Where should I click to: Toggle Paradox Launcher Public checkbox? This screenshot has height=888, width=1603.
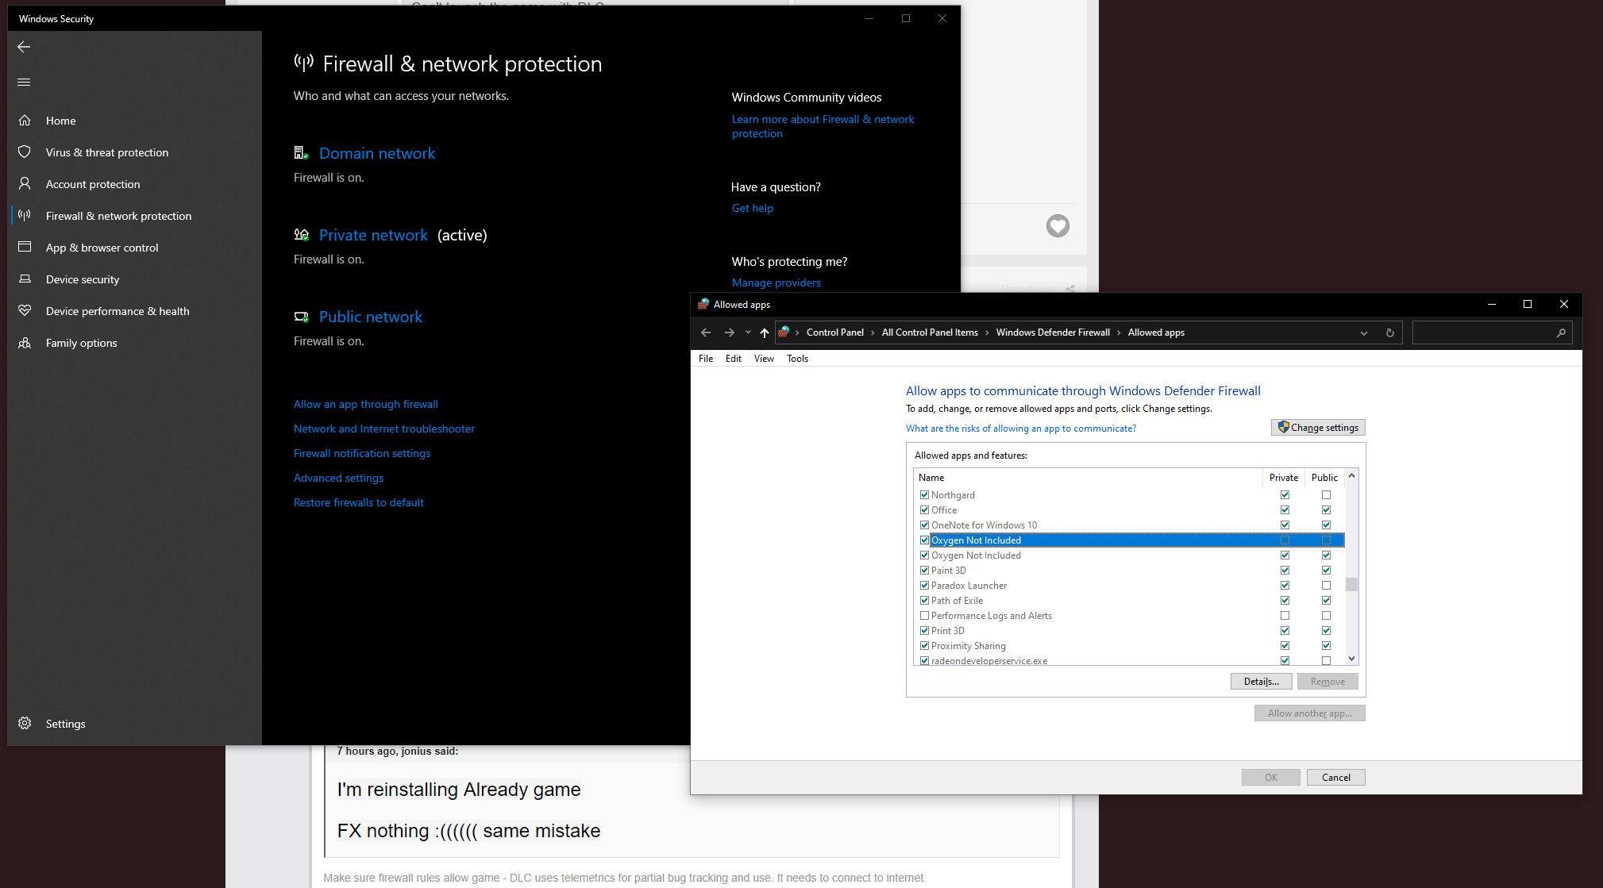pyautogui.click(x=1326, y=585)
